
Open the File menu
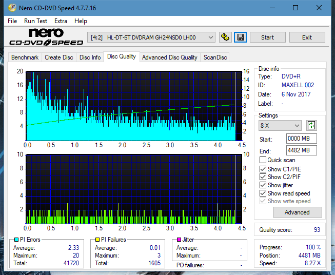pyautogui.click(x=12, y=21)
